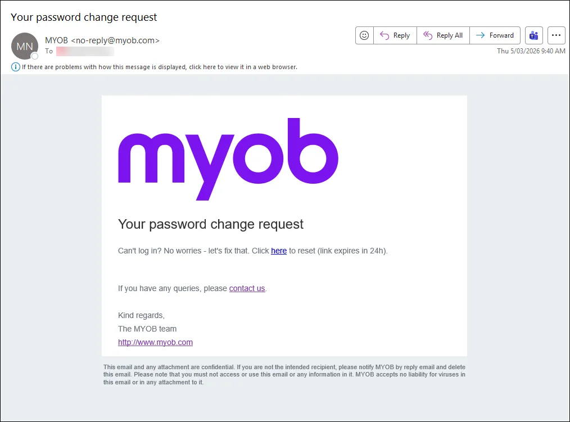Click the subject 'Your password change request'
This screenshot has height=422, width=570.
(83, 17)
